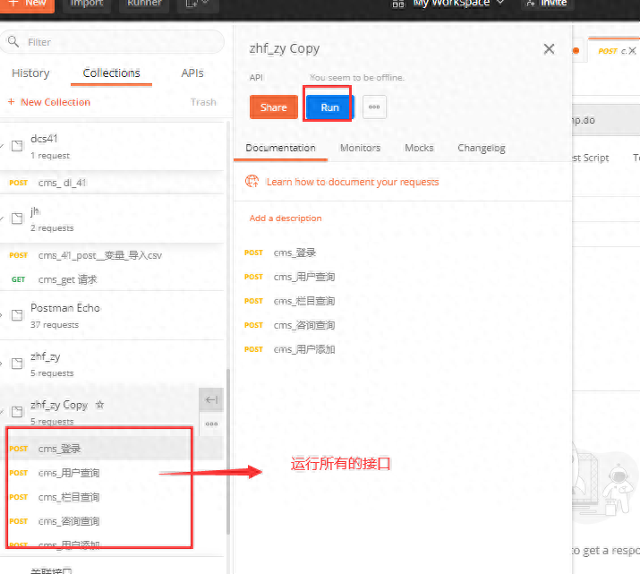Switch to Changelog tab
This screenshot has height=574, width=640.
482,148
